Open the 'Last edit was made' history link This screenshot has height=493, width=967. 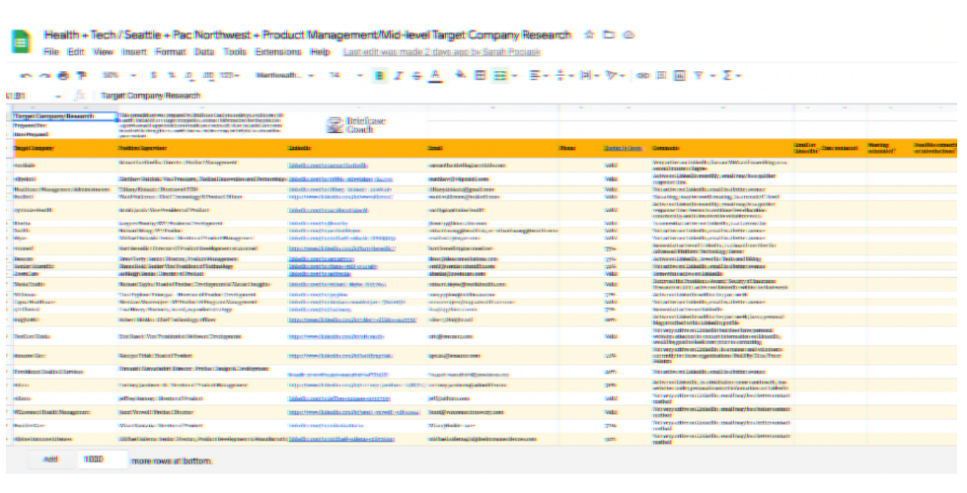tap(442, 51)
